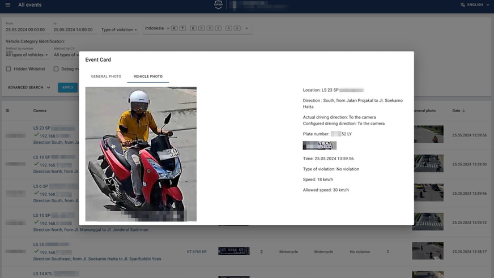
Task: Click Direction Southeast Soekarno Hatta to Syarifuddin Yoes text
Action: 97,259
